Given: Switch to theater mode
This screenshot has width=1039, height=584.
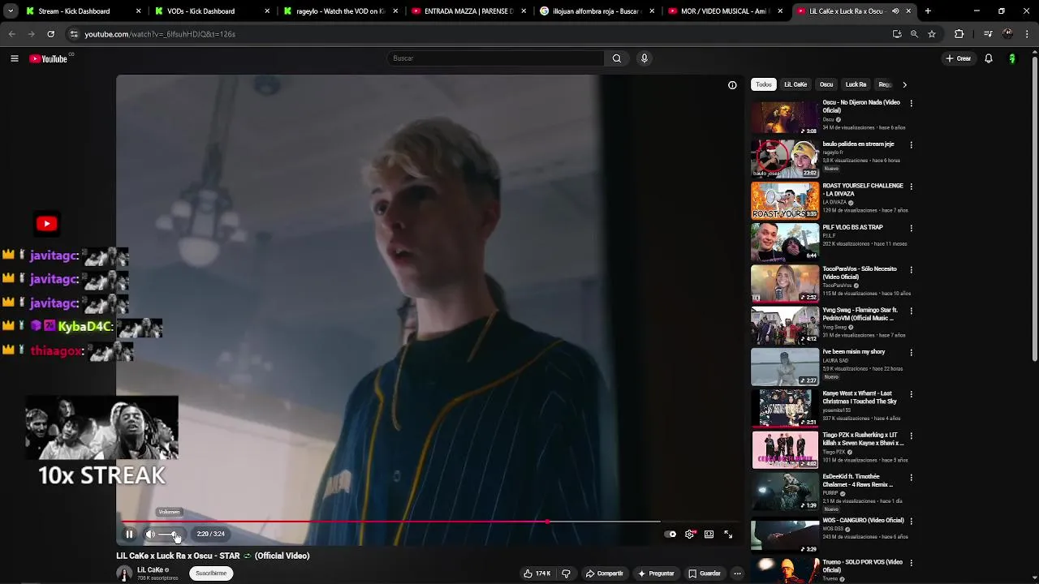Looking at the screenshot, I should tap(709, 534).
